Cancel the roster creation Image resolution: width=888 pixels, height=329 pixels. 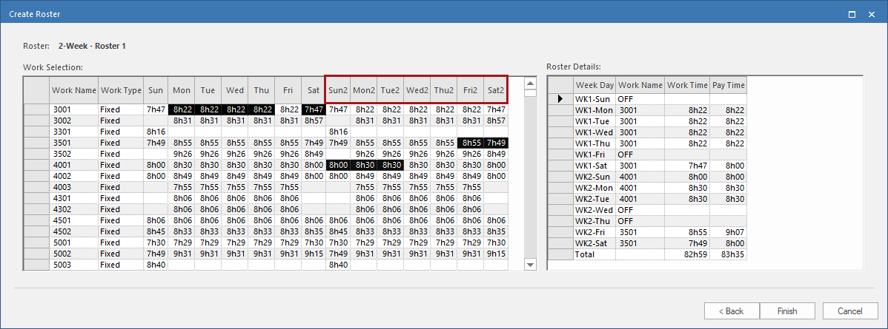[x=844, y=311]
